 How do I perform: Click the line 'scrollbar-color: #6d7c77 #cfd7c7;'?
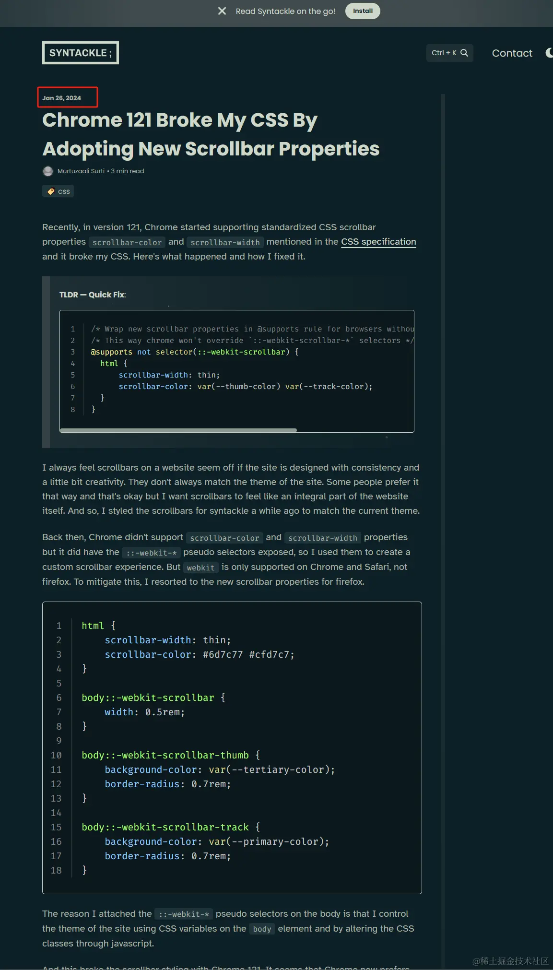[x=200, y=654]
